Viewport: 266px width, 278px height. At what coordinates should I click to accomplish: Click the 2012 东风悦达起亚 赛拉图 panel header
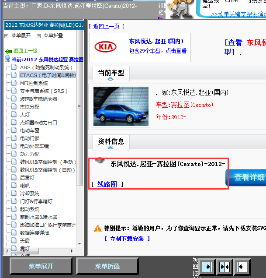point(44,25)
